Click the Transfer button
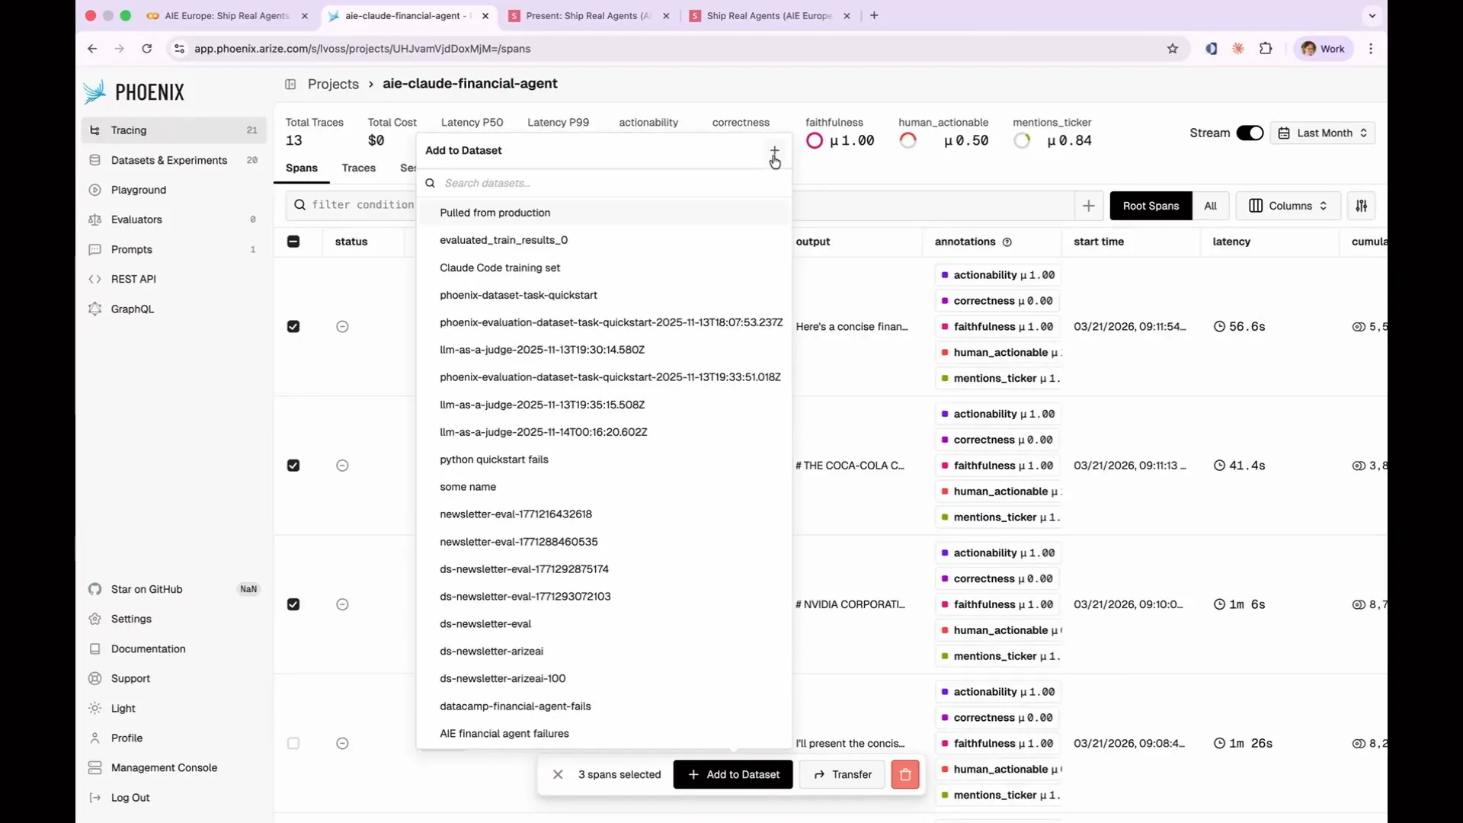 [x=842, y=774]
